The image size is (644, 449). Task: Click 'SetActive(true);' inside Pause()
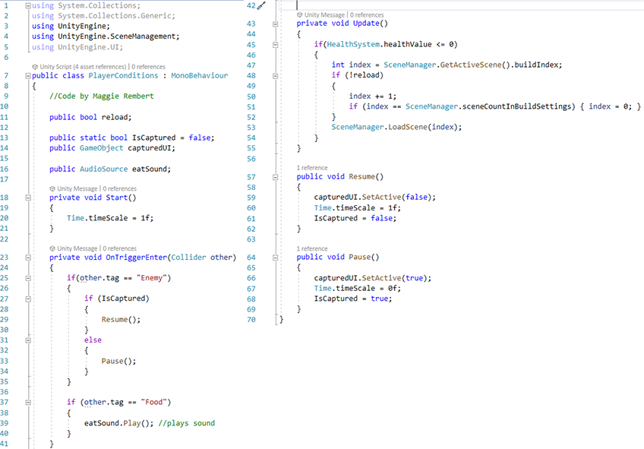[x=396, y=278]
